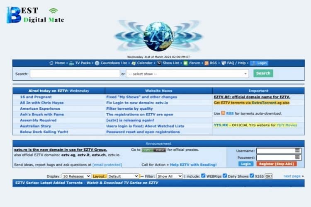Screen dimensions: 311x207
Task: Open Anh's Brush with Fame link
Action: (x=42, y=114)
